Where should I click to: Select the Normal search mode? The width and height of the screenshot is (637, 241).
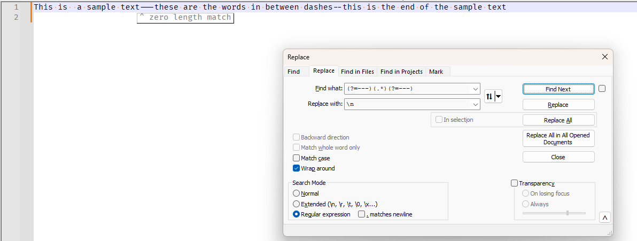[297, 193]
